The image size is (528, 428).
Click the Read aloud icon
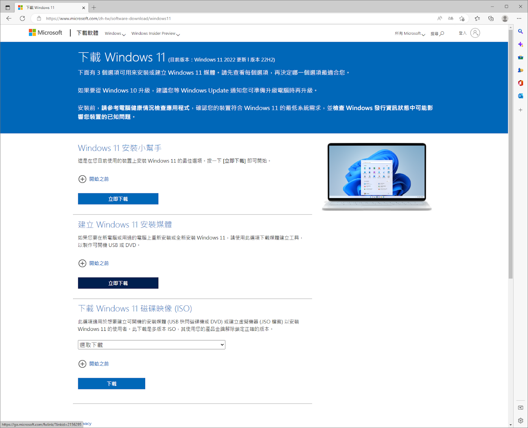pos(440,19)
